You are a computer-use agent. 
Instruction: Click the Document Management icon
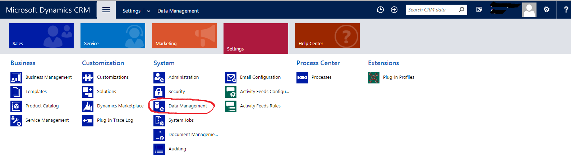159,135
